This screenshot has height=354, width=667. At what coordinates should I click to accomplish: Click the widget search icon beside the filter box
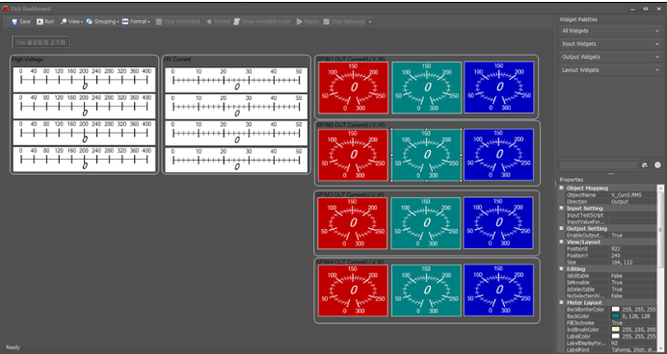coord(645,165)
